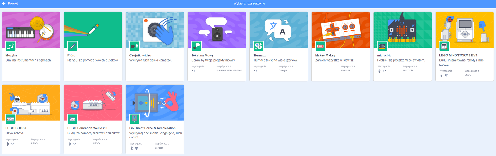Click the LEGO BOOST robot thumbnail
Screen dimensions: 496x156
click(31, 103)
